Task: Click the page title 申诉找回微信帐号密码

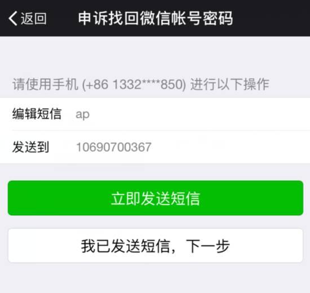Action: point(156,18)
